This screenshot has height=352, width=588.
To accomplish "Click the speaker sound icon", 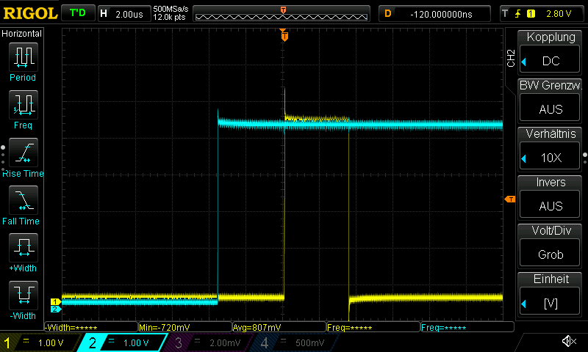I will coord(568,342).
